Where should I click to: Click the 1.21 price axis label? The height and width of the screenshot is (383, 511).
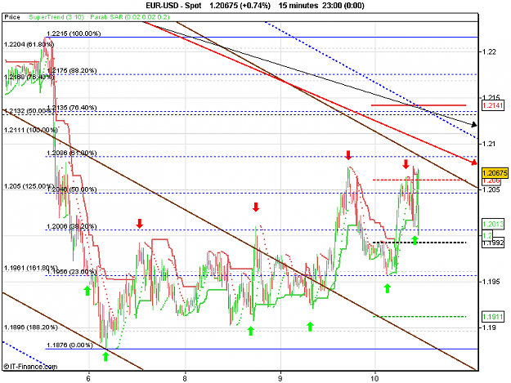[x=488, y=144]
